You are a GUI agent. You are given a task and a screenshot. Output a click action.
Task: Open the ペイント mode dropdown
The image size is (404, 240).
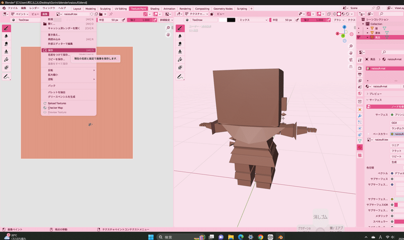tap(20, 14)
